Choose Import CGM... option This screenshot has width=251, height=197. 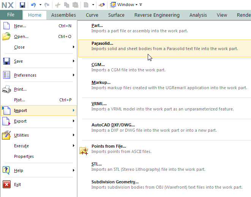[x=164, y=67]
